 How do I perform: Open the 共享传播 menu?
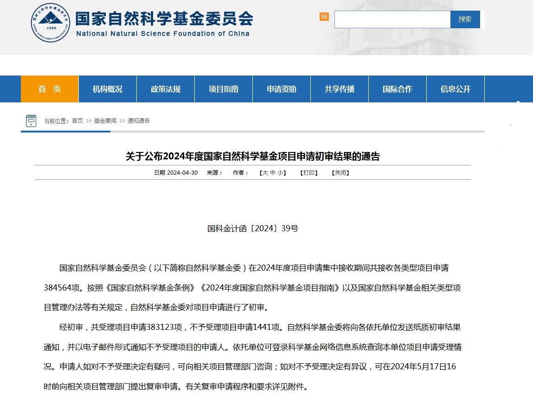pyautogui.click(x=339, y=89)
